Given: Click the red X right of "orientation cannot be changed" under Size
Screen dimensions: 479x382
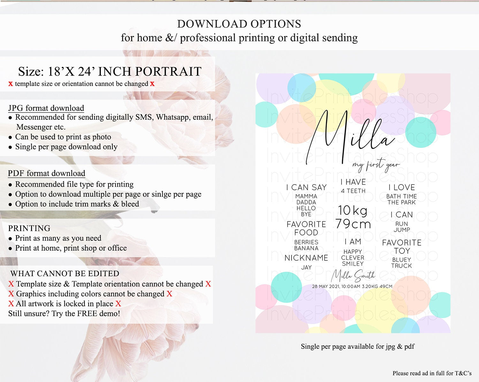Looking at the screenshot, I should (152, 84).
